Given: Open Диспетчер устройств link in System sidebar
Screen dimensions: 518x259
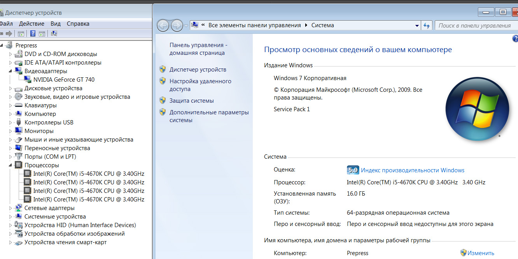Looking at the screenshot, I should [x=198, y=70].
